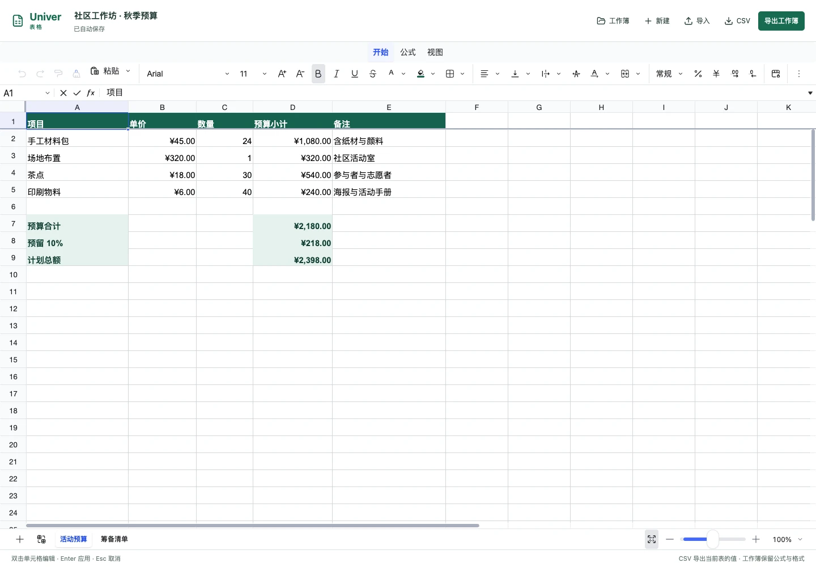The image size is (816, 567).
Task: Click the CSV download button
Action: tap(737, 21)
